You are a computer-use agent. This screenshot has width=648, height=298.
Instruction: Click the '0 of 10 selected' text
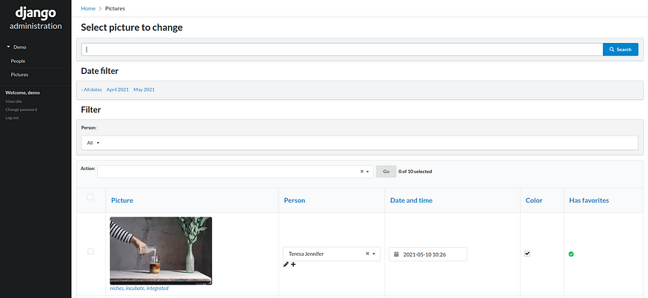(x=415, y=172)
